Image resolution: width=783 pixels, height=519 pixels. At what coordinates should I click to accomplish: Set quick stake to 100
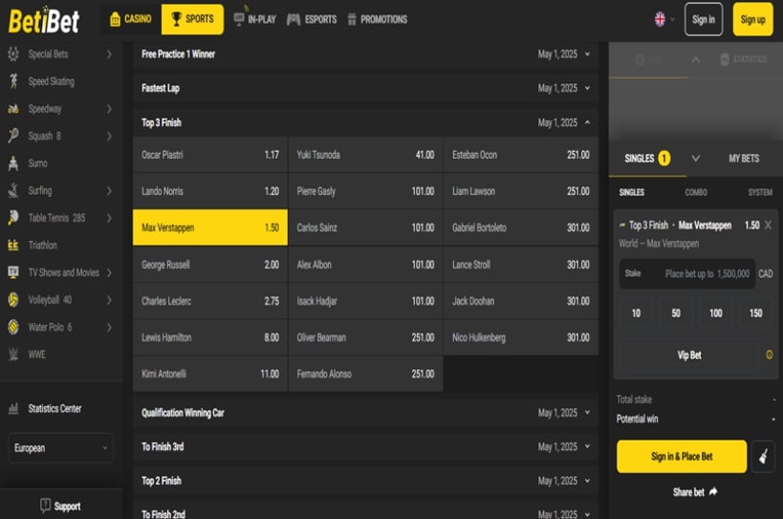715,313
